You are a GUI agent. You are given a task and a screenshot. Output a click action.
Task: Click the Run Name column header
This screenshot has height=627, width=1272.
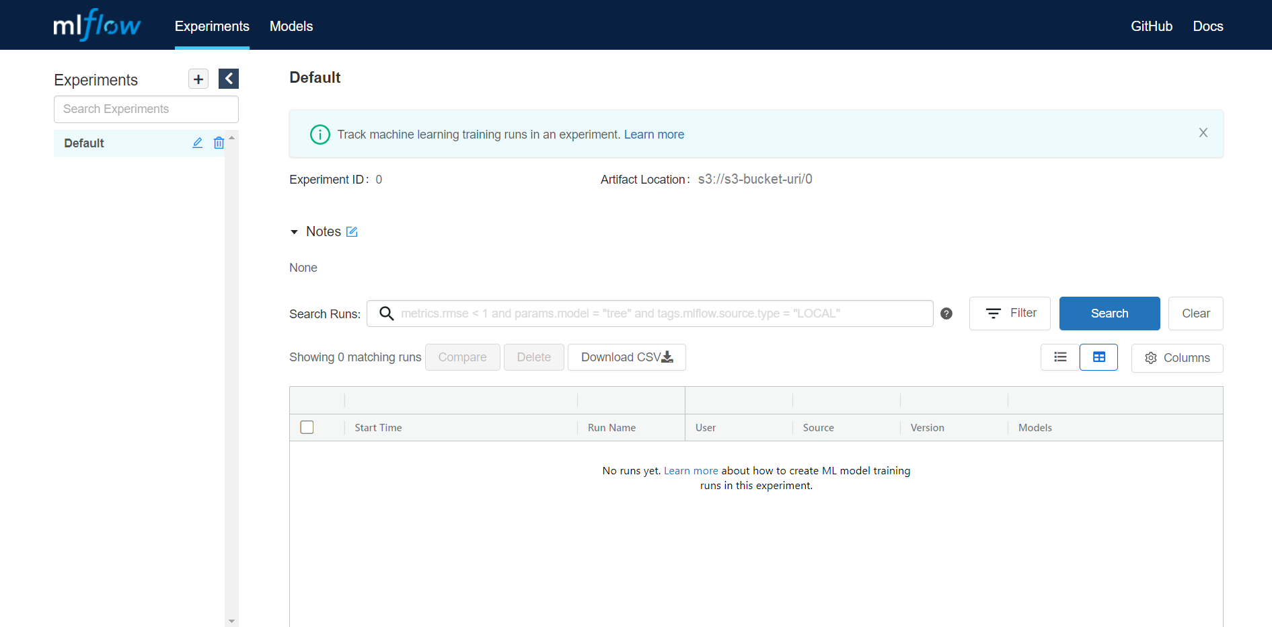(x=611, y=428)
